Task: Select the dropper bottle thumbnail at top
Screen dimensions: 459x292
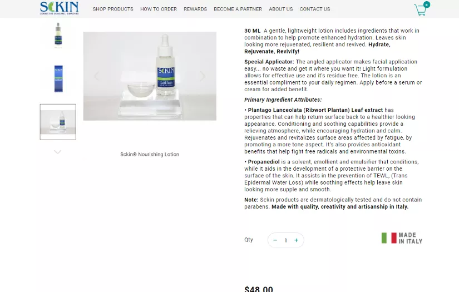Action: pos(58,35)
